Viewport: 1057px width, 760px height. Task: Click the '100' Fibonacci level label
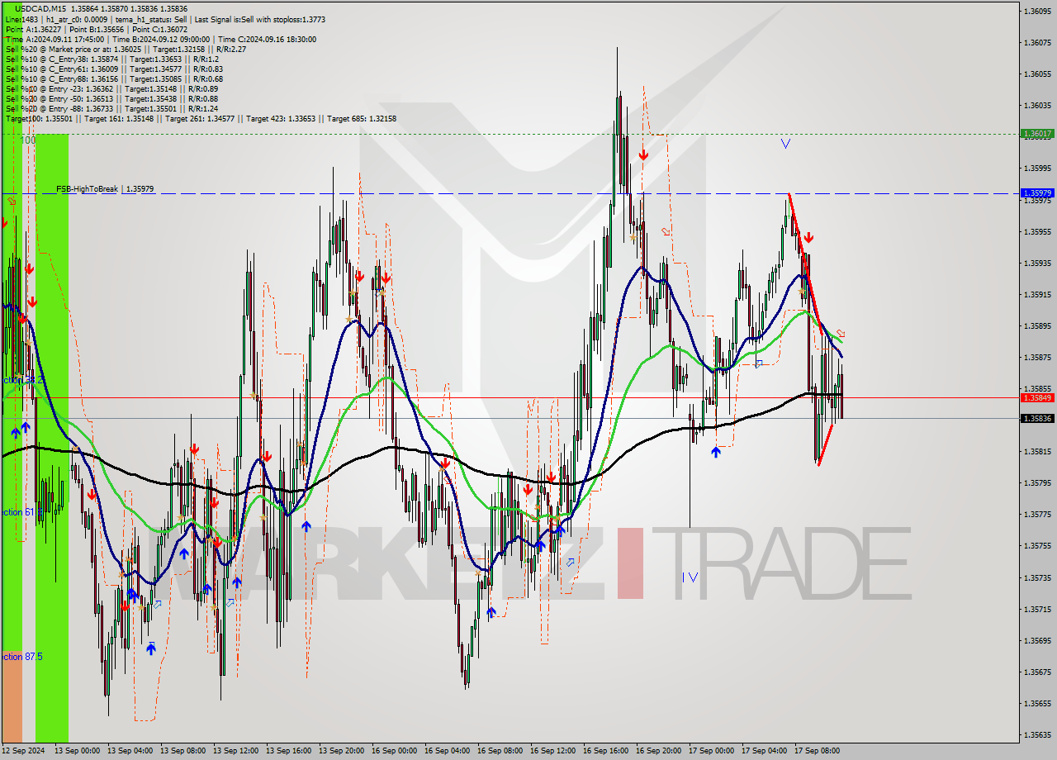point(28,140)
